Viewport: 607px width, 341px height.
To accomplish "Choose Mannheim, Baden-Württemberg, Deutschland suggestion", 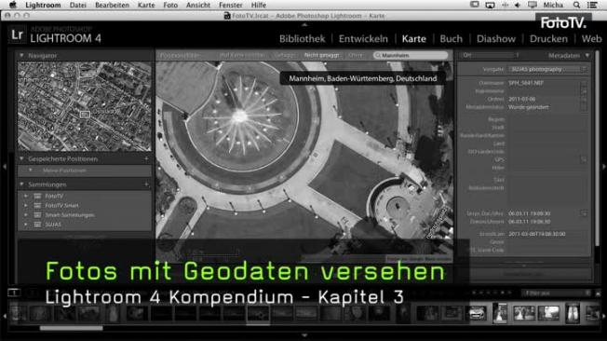I will click(x=363, y=78).
